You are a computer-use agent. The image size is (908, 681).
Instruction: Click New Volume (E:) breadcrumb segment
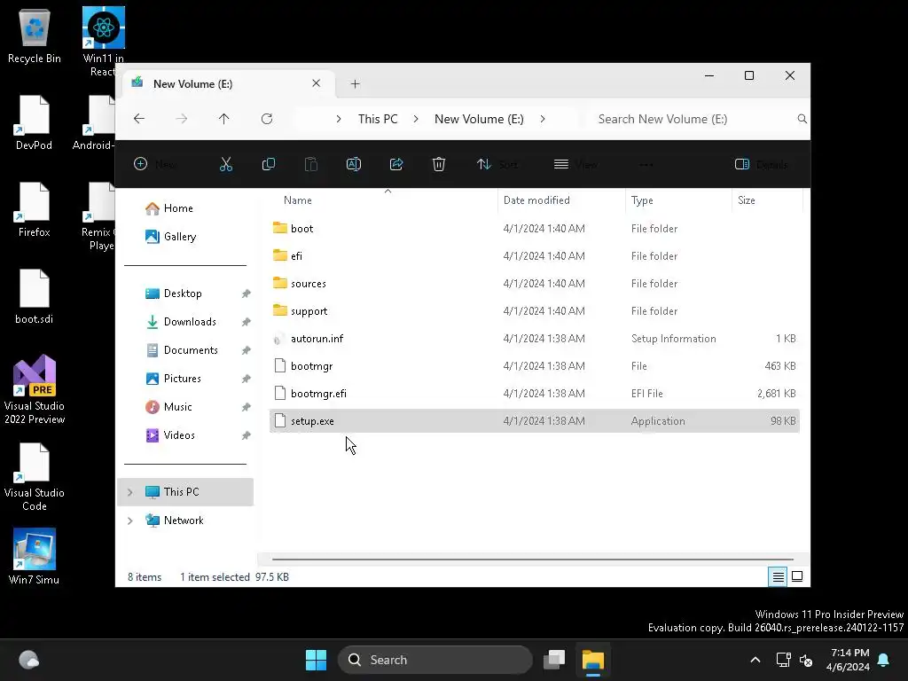coord(479,119)
